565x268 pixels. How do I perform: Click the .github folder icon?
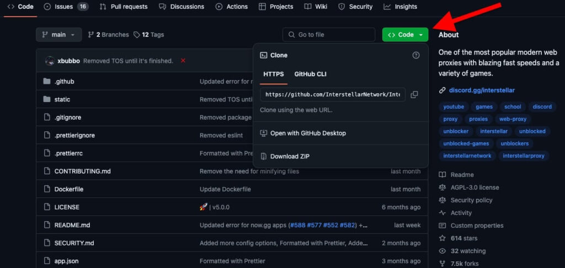pos(46,82)
